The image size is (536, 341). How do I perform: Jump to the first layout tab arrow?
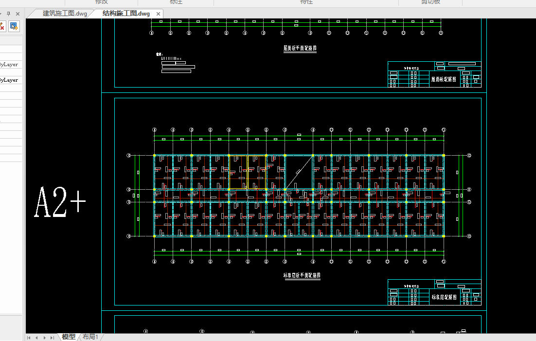click(x=29, y=338)
